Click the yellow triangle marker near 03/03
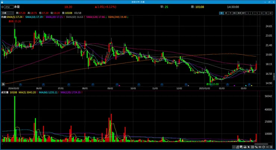This screenshot has width=276, height=150. pos(251,86)
